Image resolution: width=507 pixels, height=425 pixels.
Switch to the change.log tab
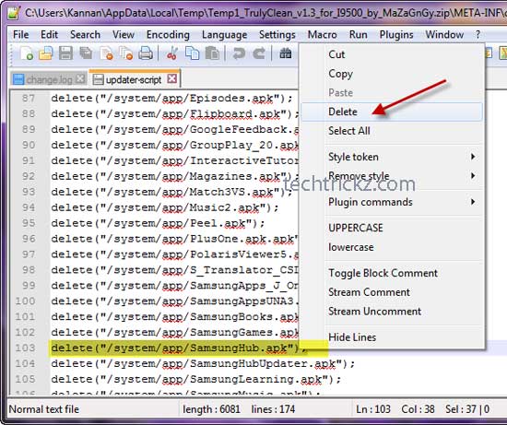tap(49, 79)
